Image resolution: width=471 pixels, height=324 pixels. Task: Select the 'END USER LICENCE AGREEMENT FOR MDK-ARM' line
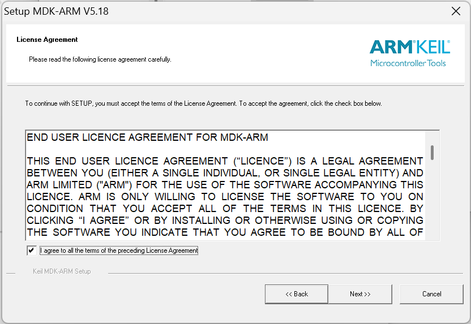[x=147, y=137]
